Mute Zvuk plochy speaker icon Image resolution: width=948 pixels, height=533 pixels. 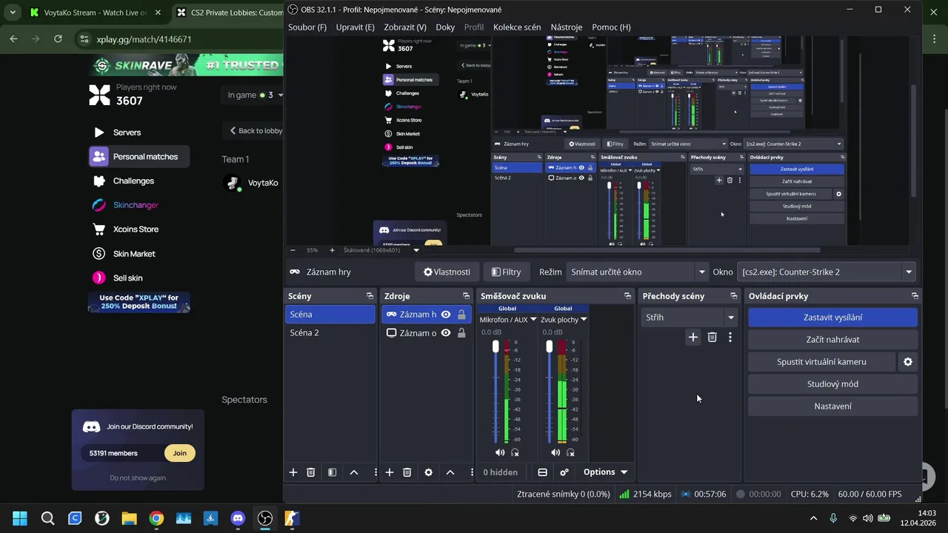coord(555,452)
